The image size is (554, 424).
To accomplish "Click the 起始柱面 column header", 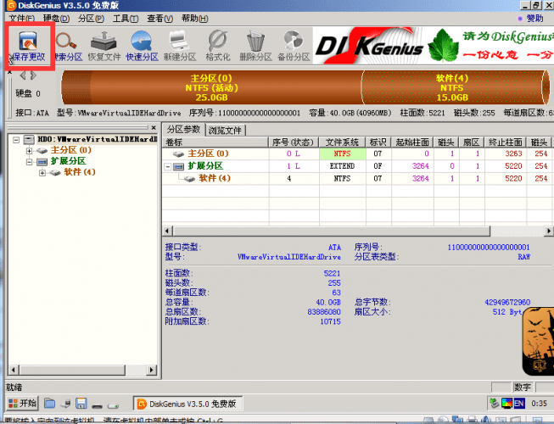I will 412,142.
